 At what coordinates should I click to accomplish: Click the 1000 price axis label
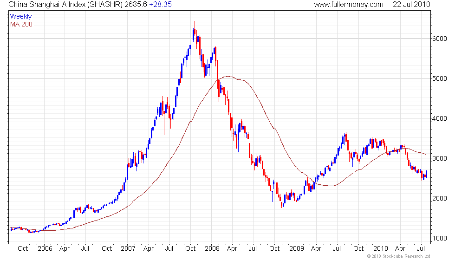coord(439,238)
